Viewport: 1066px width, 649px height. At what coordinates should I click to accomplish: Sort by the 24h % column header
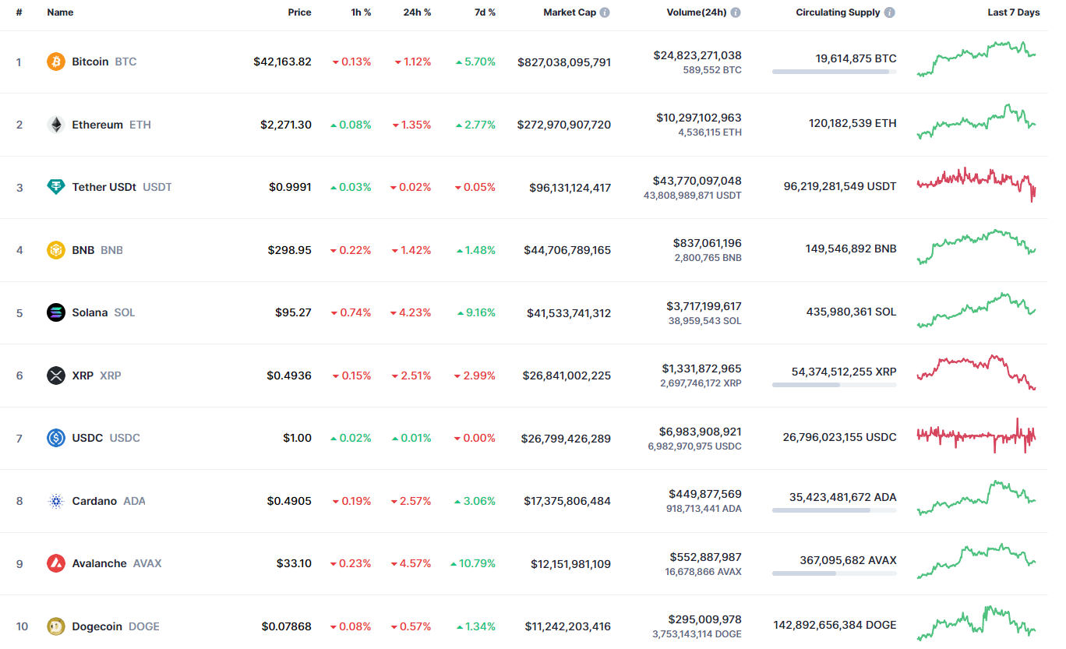click(416, 12)
